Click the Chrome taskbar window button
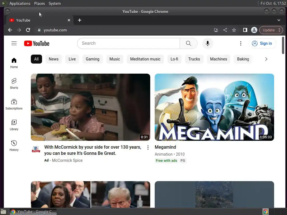This screenshot has height=215, width=287. tap(33, 212)
